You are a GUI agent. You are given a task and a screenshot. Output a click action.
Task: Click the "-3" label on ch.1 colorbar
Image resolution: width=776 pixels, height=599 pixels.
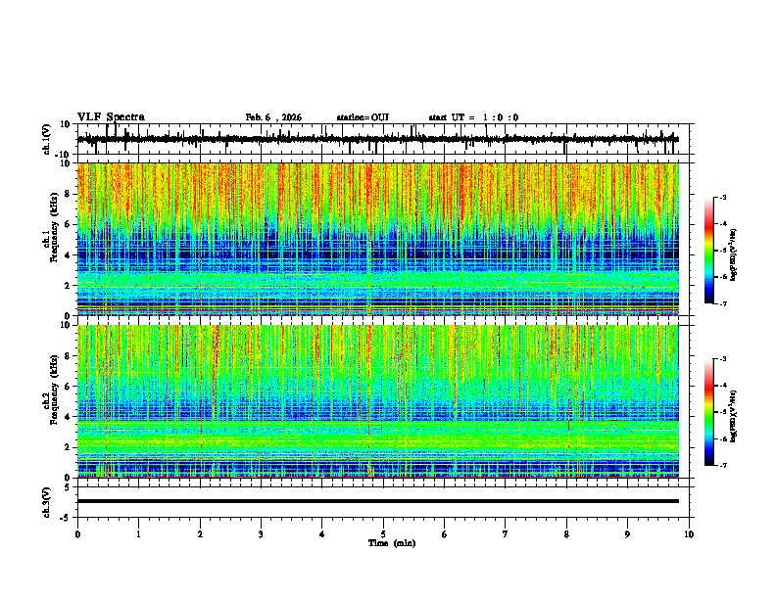click(x=722, y=197)
